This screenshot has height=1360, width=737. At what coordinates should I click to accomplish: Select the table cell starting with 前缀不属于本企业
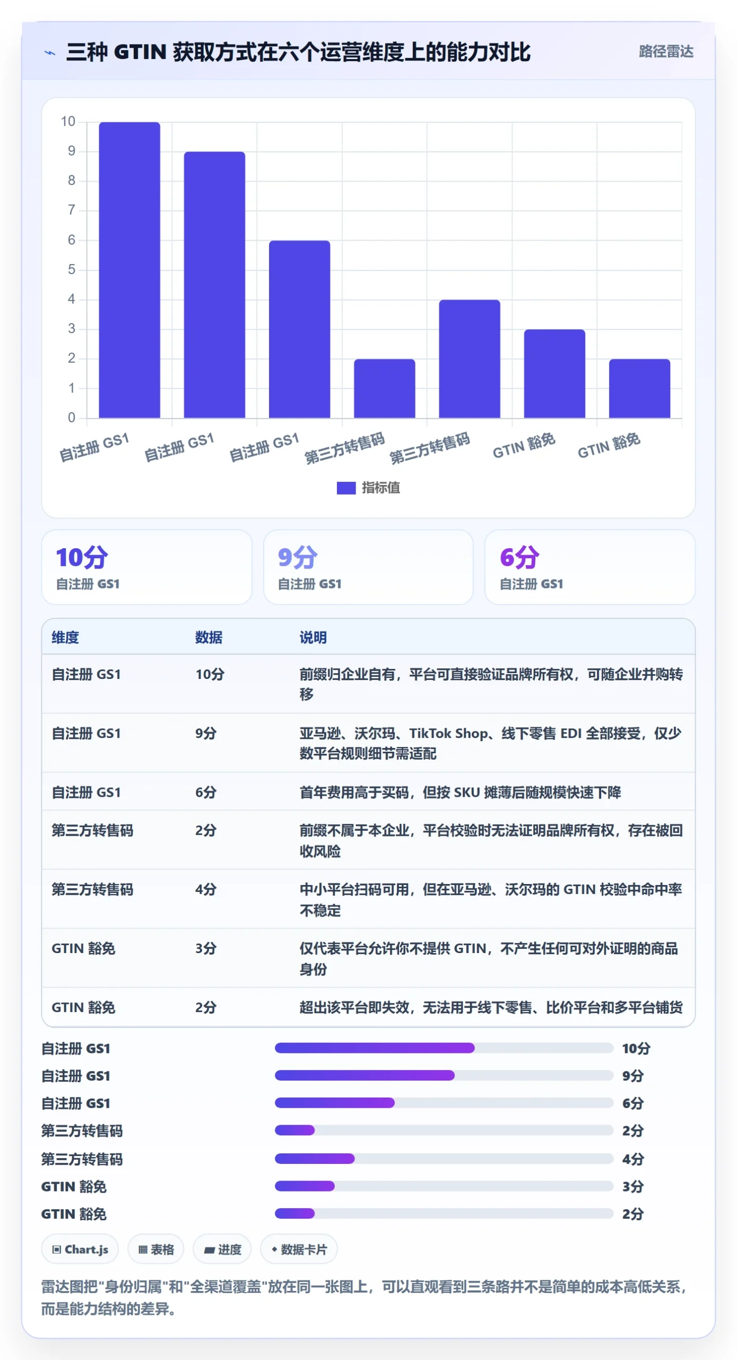(x=491, y=841)
